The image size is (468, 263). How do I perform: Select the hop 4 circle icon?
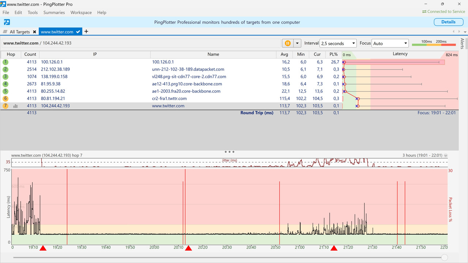point(5,84)
